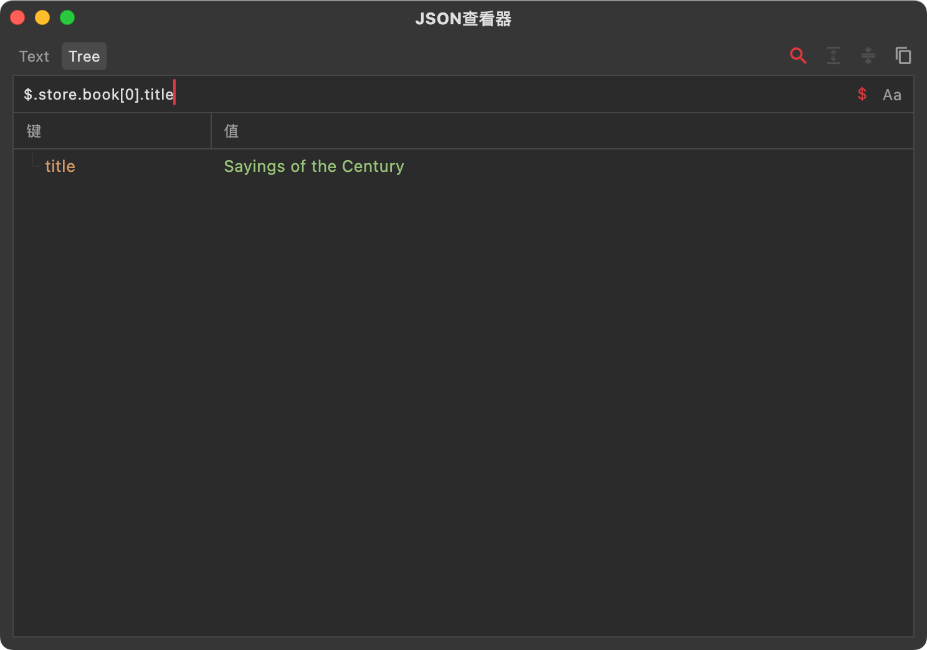Select the Tree tab
This screenshot has width=927, height=650.
coord(84,57)
